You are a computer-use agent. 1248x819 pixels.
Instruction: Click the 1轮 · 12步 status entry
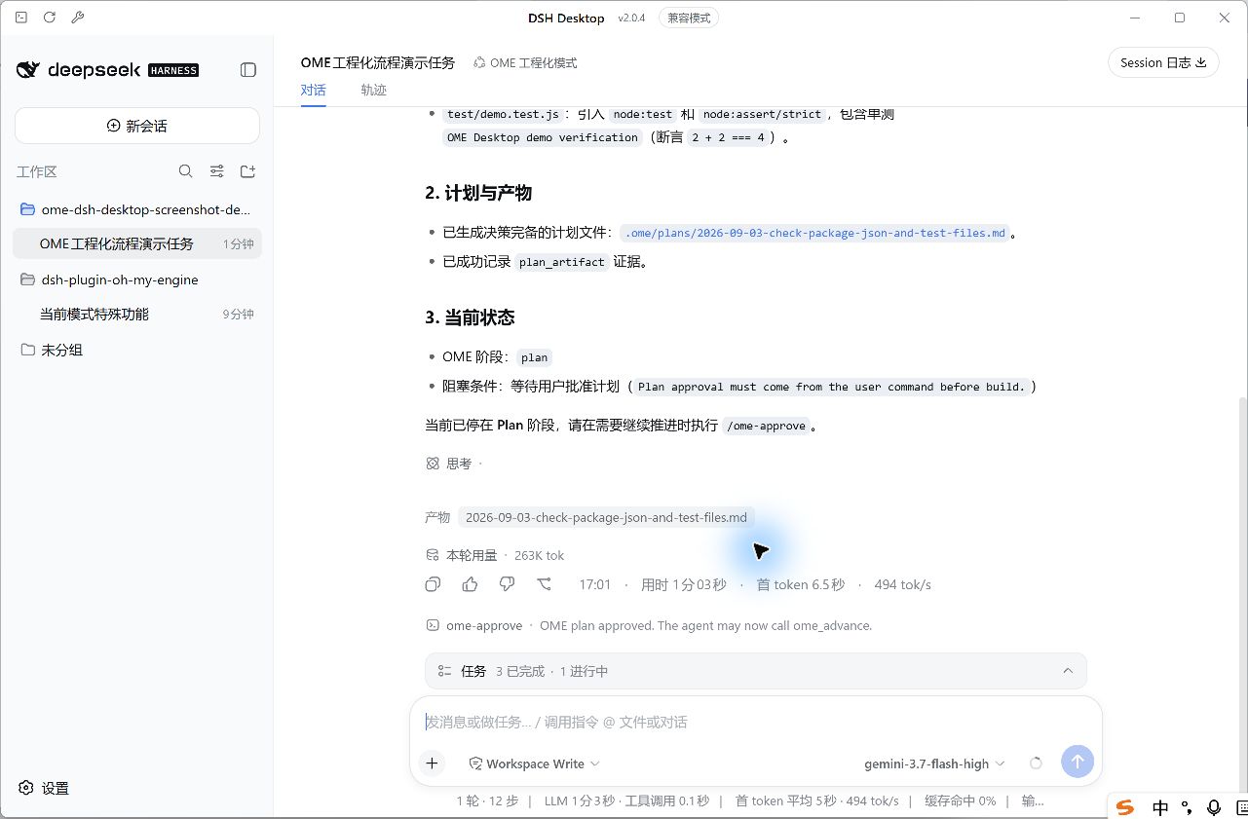point(487,800)
